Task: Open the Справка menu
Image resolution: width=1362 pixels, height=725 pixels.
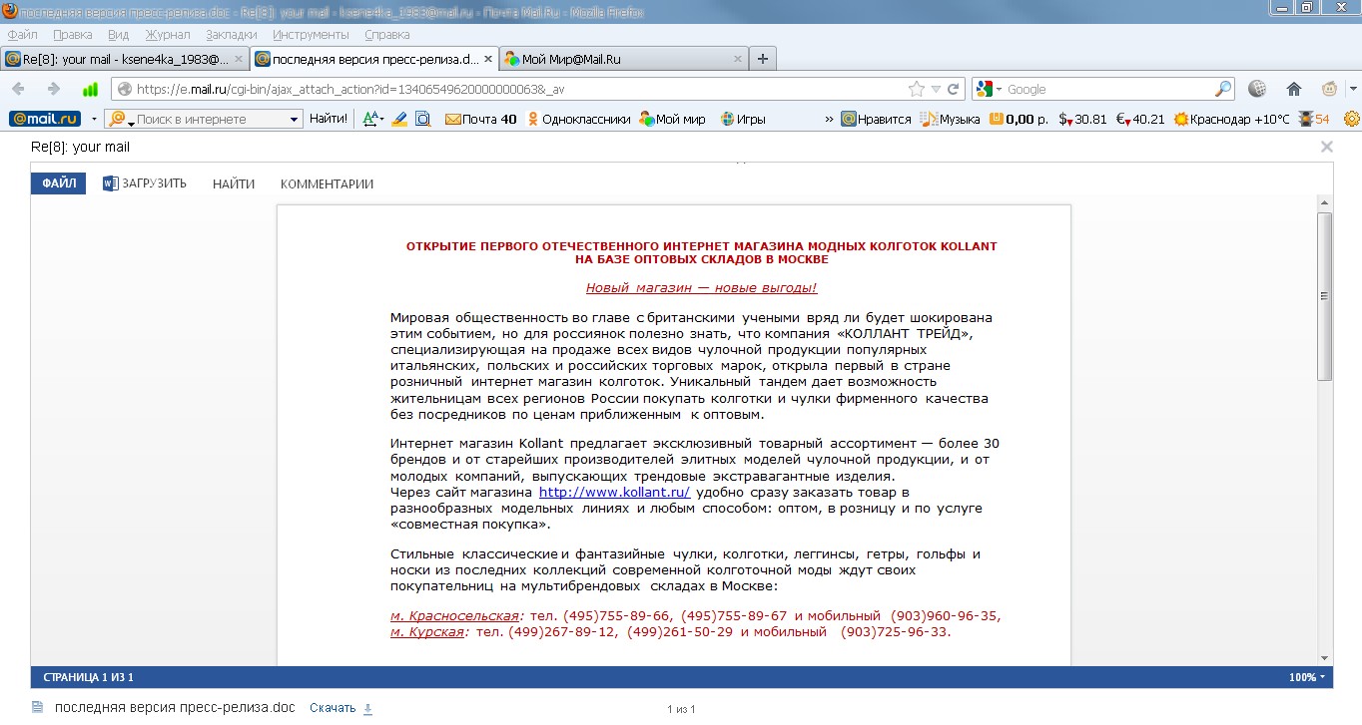Action: (x=387, y=34)
